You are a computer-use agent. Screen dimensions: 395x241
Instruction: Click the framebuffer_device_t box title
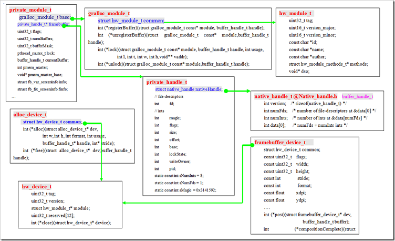click(280, 142)
